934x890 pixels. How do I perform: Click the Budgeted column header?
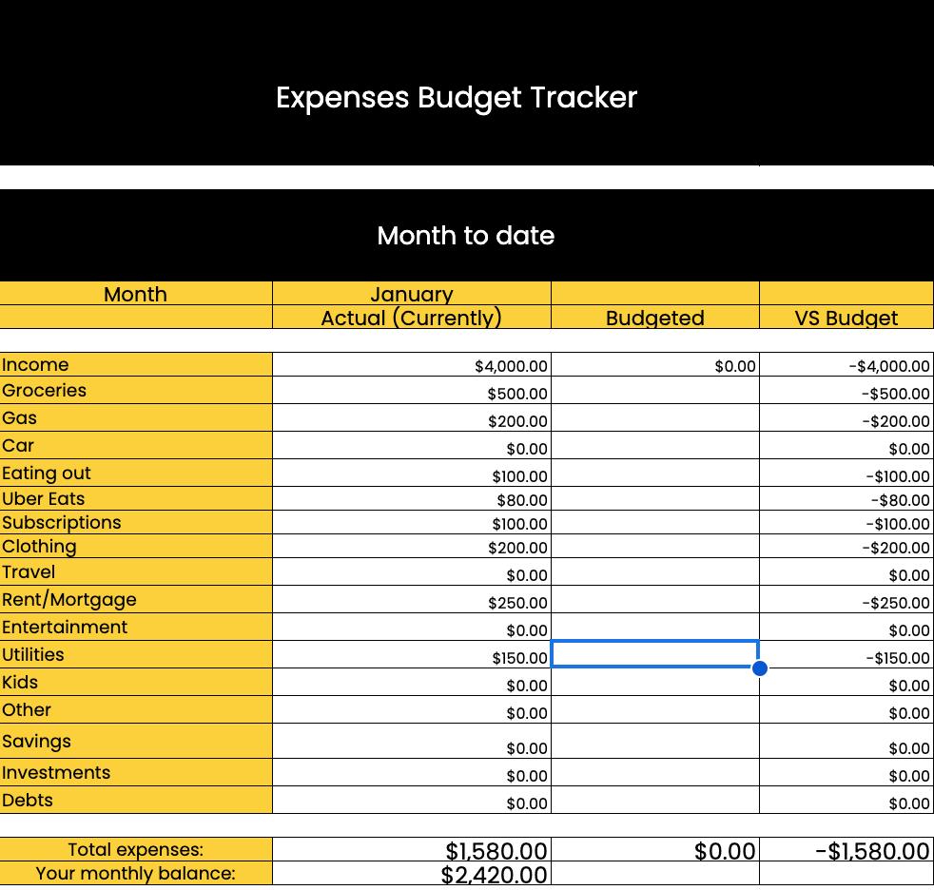[655, 318]
